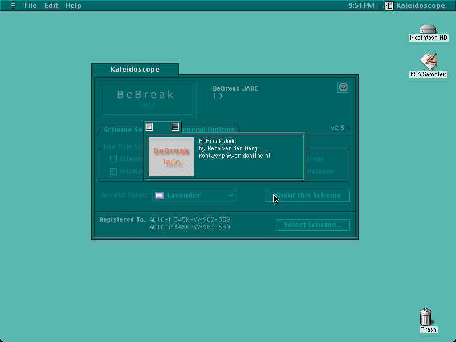Screen dimensions: 456x342
Task: Click the about popup's collapse box
Action: 175,127
